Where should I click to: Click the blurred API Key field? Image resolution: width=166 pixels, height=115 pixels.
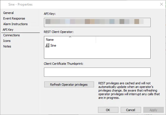(x=97, y=22)
